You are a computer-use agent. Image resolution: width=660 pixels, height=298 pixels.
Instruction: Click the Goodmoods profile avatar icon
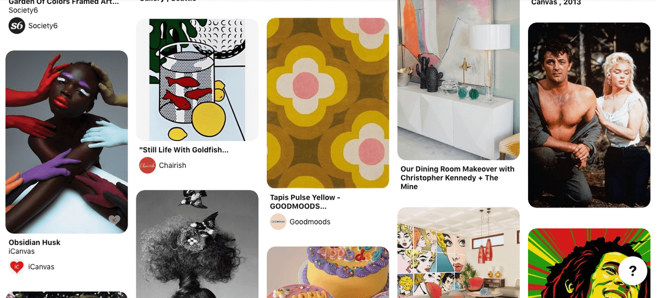(278, 222)
